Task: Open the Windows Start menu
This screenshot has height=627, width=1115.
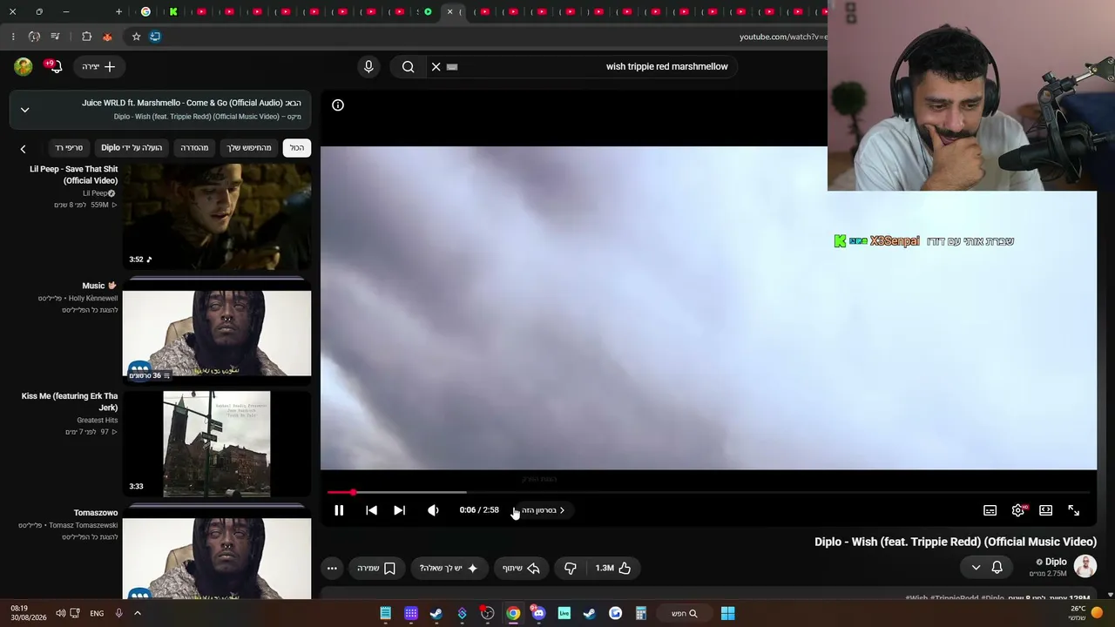Action: pyautogui.click(x=727, y=613)
